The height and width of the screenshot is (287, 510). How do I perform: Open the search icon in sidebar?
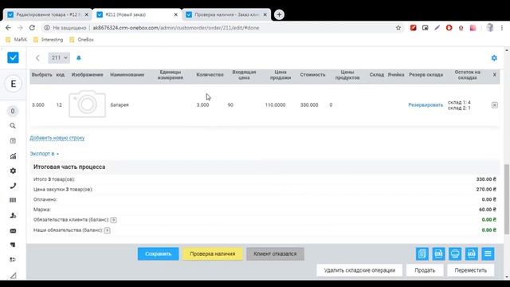13,126
